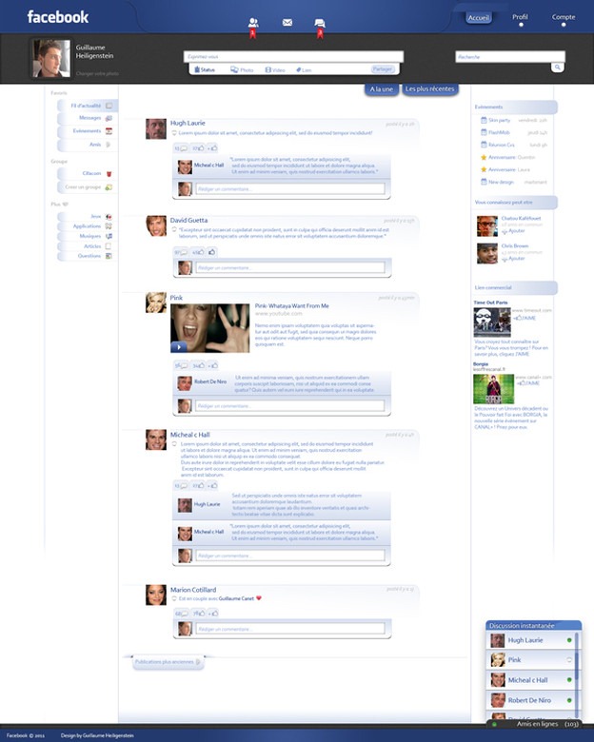Screen dimensions: 594x742
Task: Add Chris Brown with Ajouter
Action: pos(513,259)
